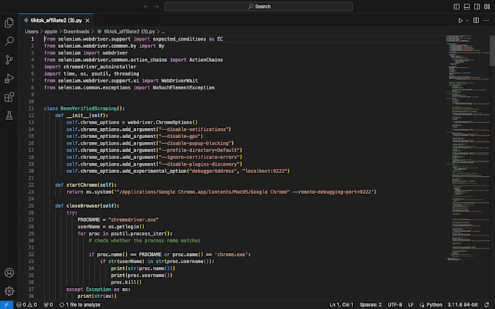Open the Customize Layout icon
The height and width of the screenshot is (309, 495).
[x=487, y=7]
